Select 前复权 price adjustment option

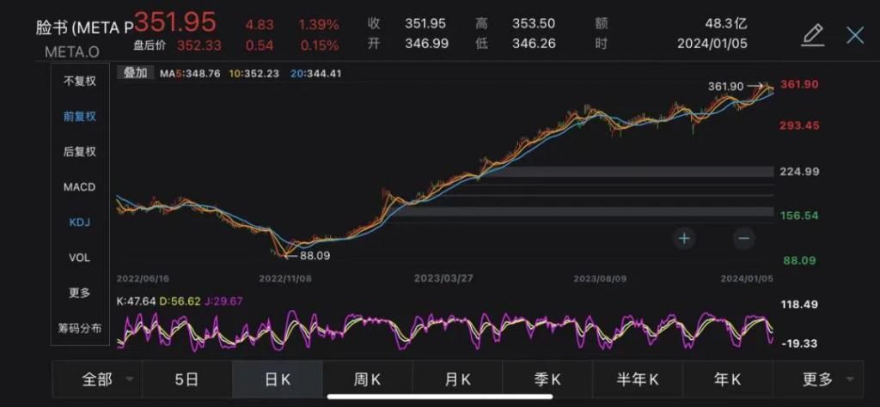click(80, 116)
